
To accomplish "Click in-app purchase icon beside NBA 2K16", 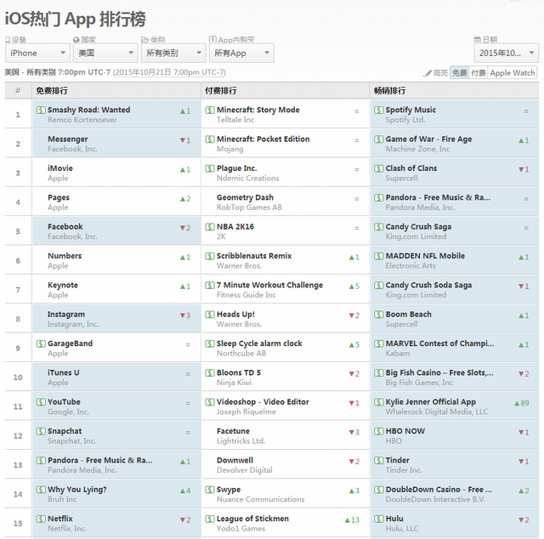I will click(x=210, y=227).
